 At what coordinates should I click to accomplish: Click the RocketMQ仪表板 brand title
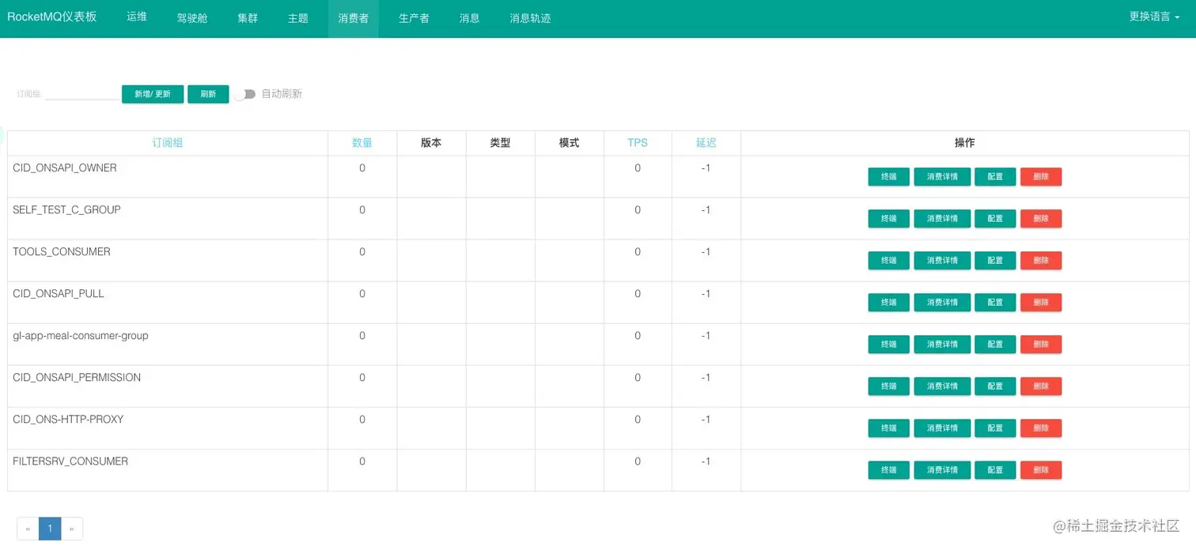[52, 17]
